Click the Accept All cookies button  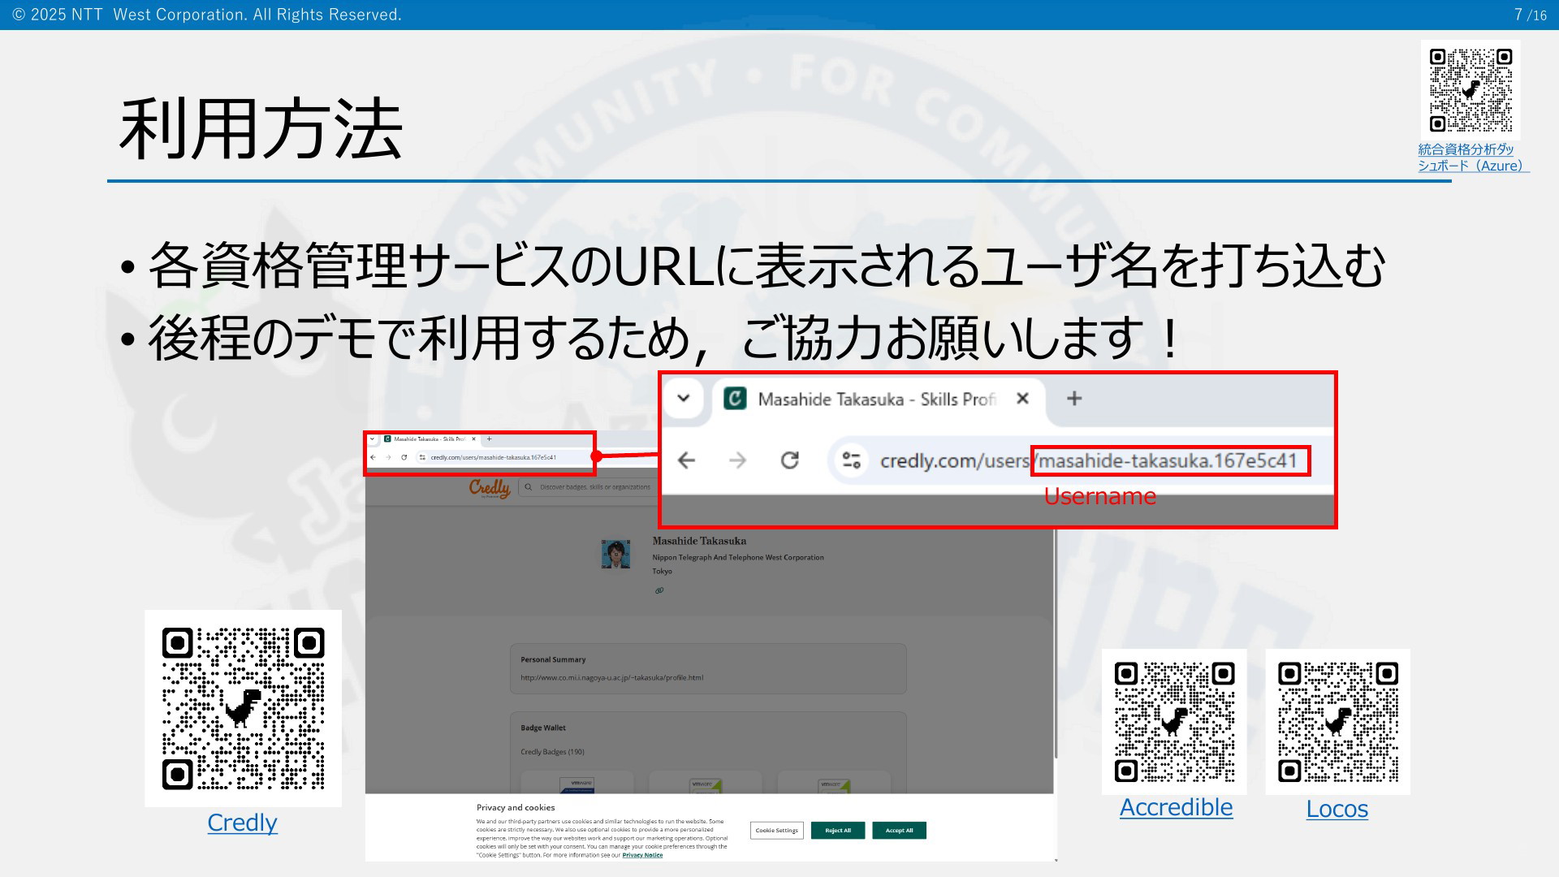coord(899,830)
